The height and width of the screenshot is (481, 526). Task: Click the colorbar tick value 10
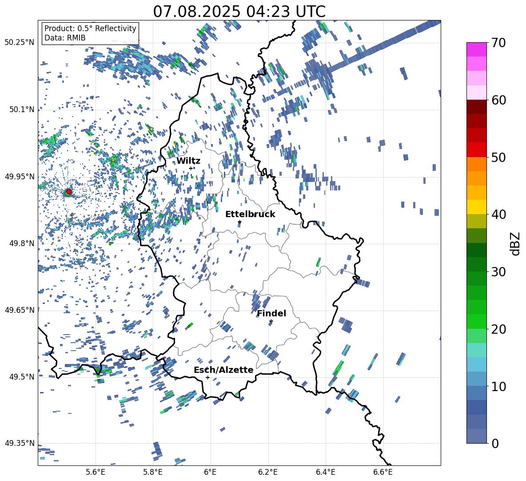pos(498,386)
